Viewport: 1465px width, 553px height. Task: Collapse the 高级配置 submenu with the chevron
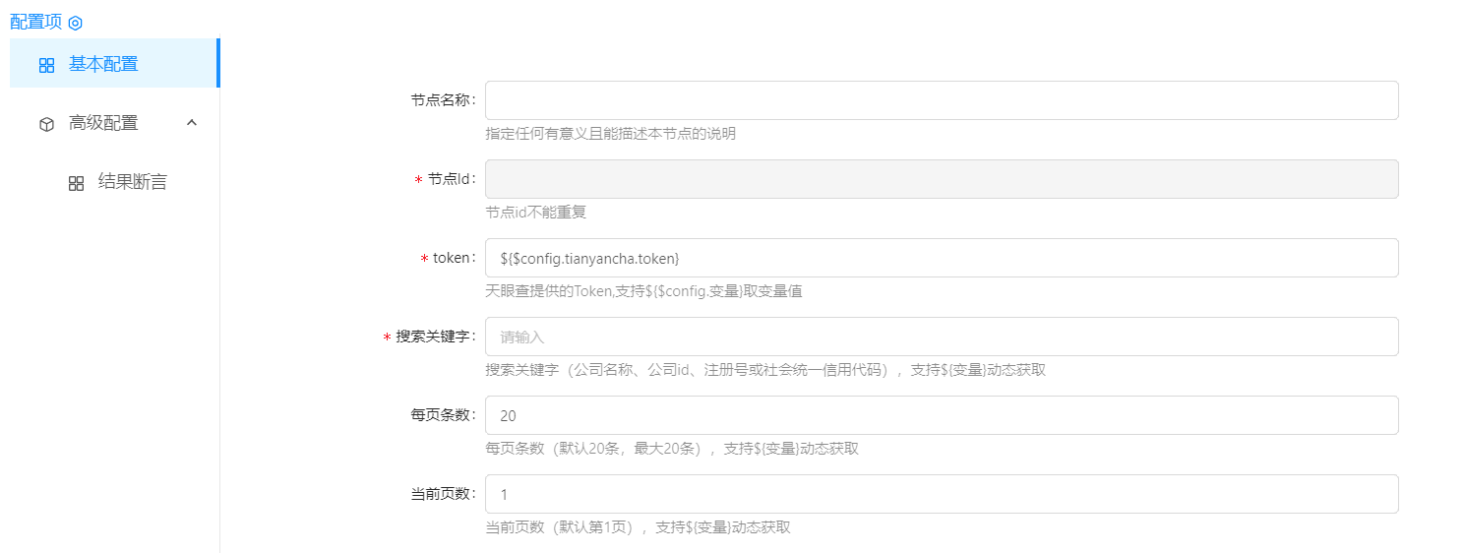point(192,123)
